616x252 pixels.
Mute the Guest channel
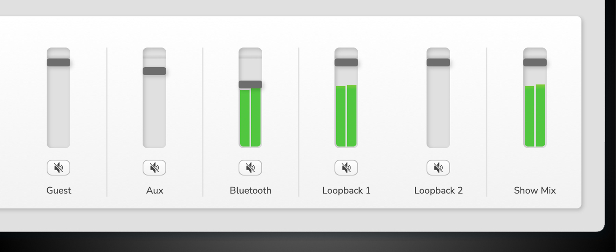(x=58, y=168)
